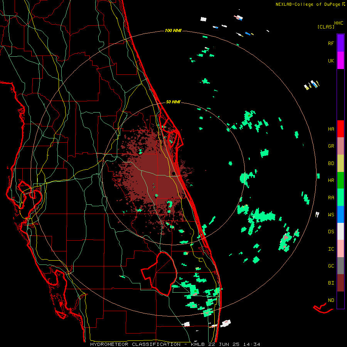This screenshot has height=347, width=347.
Task: Click the HA legend label
Action: (331, 129)
